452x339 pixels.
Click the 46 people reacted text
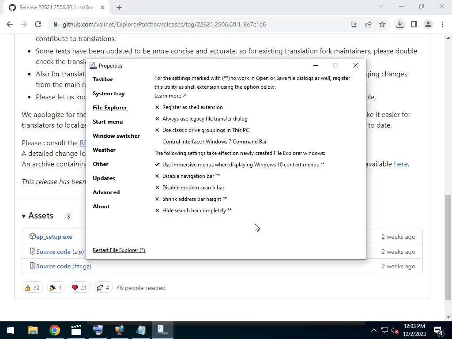pyautogui.click(x=141, y=288)
